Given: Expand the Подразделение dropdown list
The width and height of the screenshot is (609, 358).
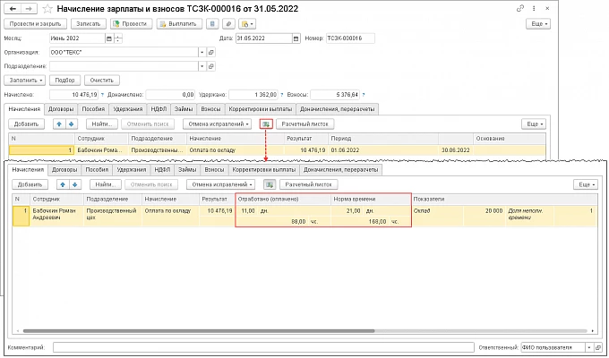Looking at the screenshot, I should (202, 66).
